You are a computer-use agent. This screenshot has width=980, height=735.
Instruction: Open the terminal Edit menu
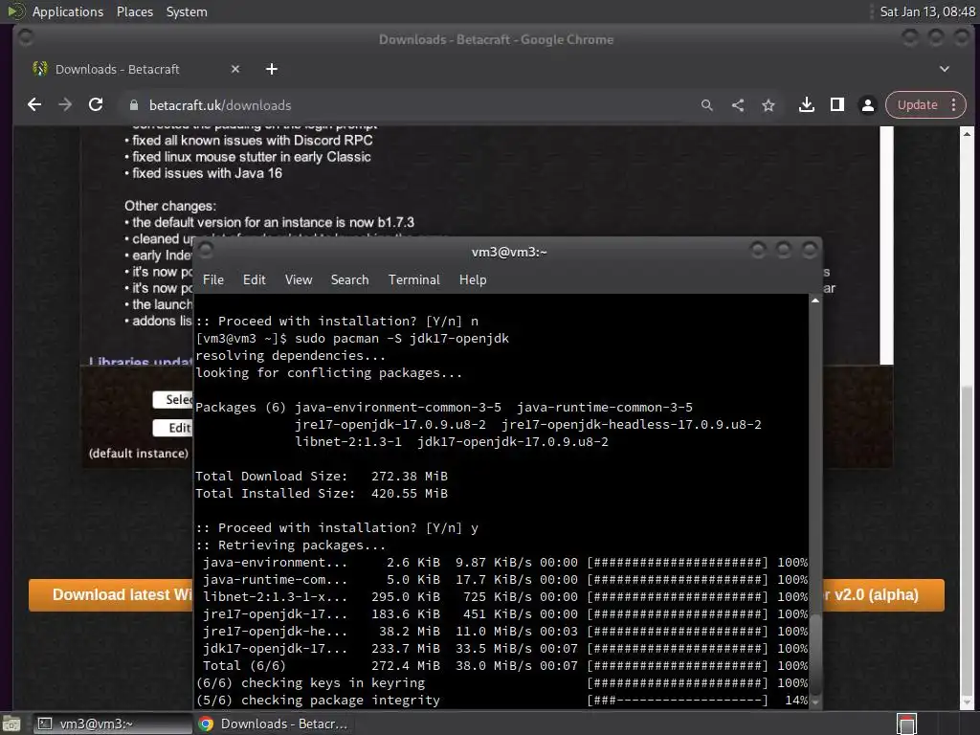click(254, 280)
